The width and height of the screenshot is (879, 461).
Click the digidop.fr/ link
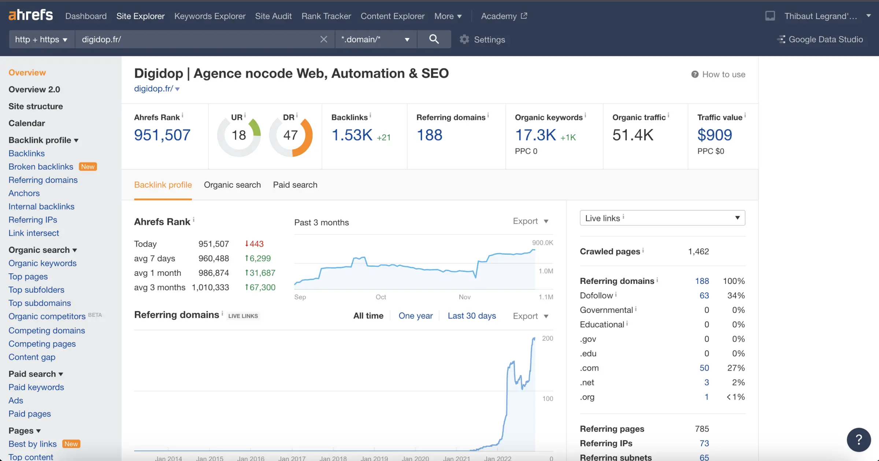tap(153, 89)
